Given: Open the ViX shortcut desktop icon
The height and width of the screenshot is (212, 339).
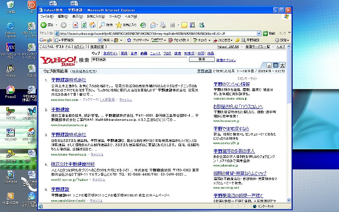Looking at the screenshot, I should pos(10,51).
